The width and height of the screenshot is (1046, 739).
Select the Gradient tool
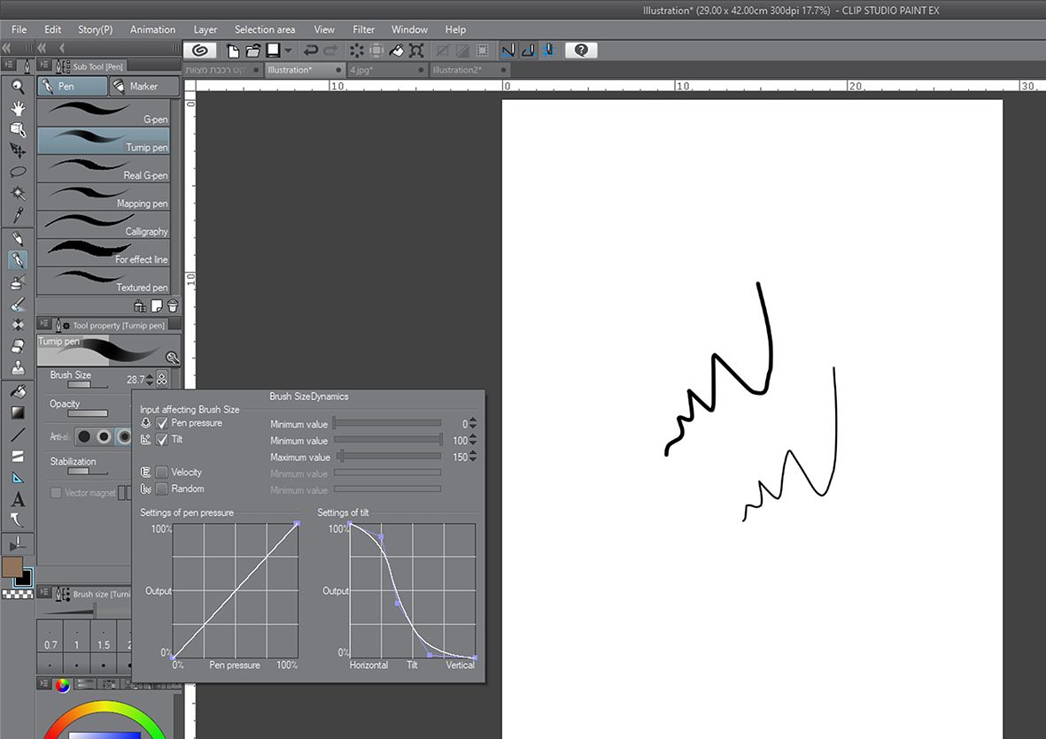point(18,412)
